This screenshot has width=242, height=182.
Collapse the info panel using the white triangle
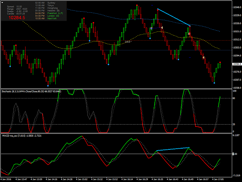pyautogui.click(x=2, y=2)
